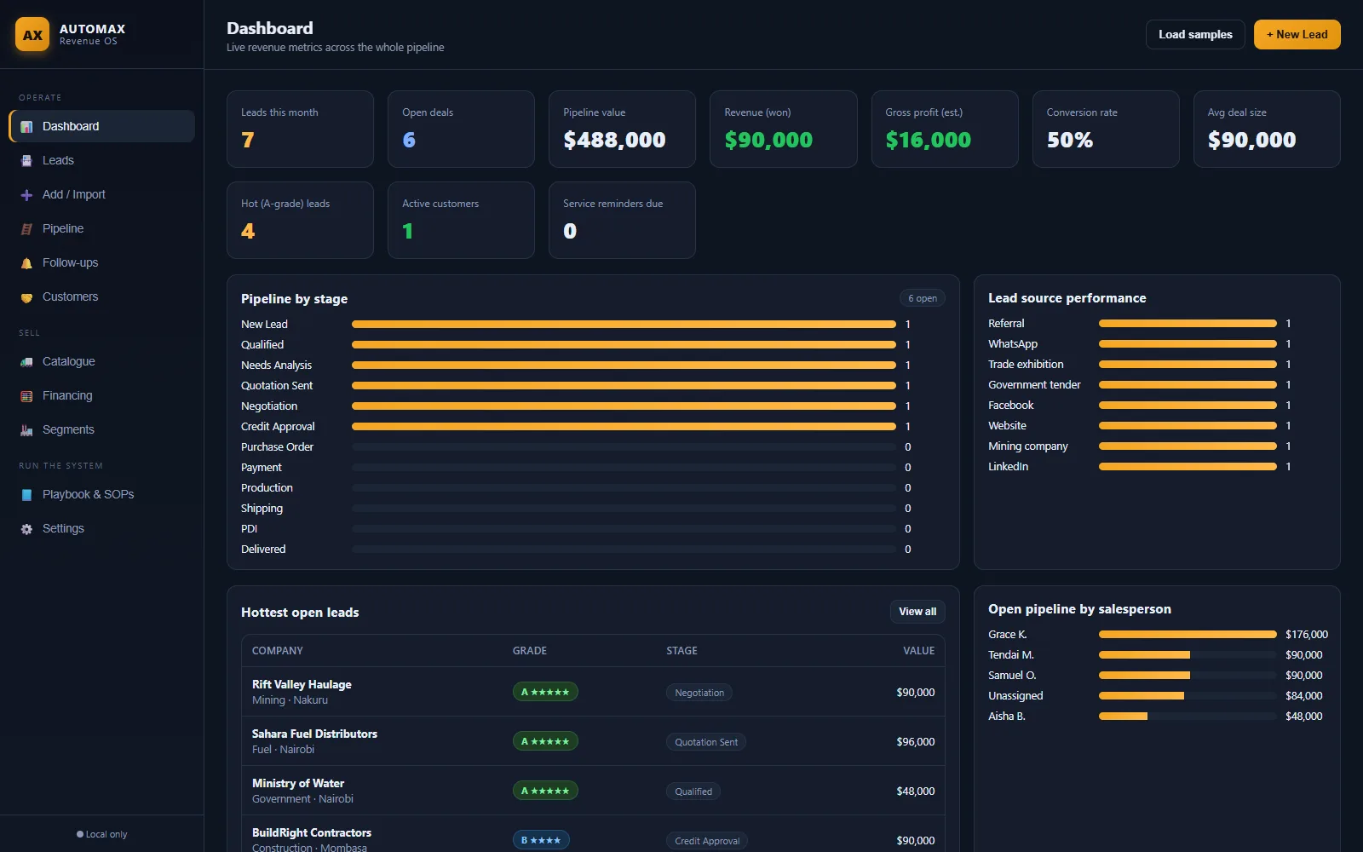
Task: Click the Avg deal size card
Action: coord(1267,129)
